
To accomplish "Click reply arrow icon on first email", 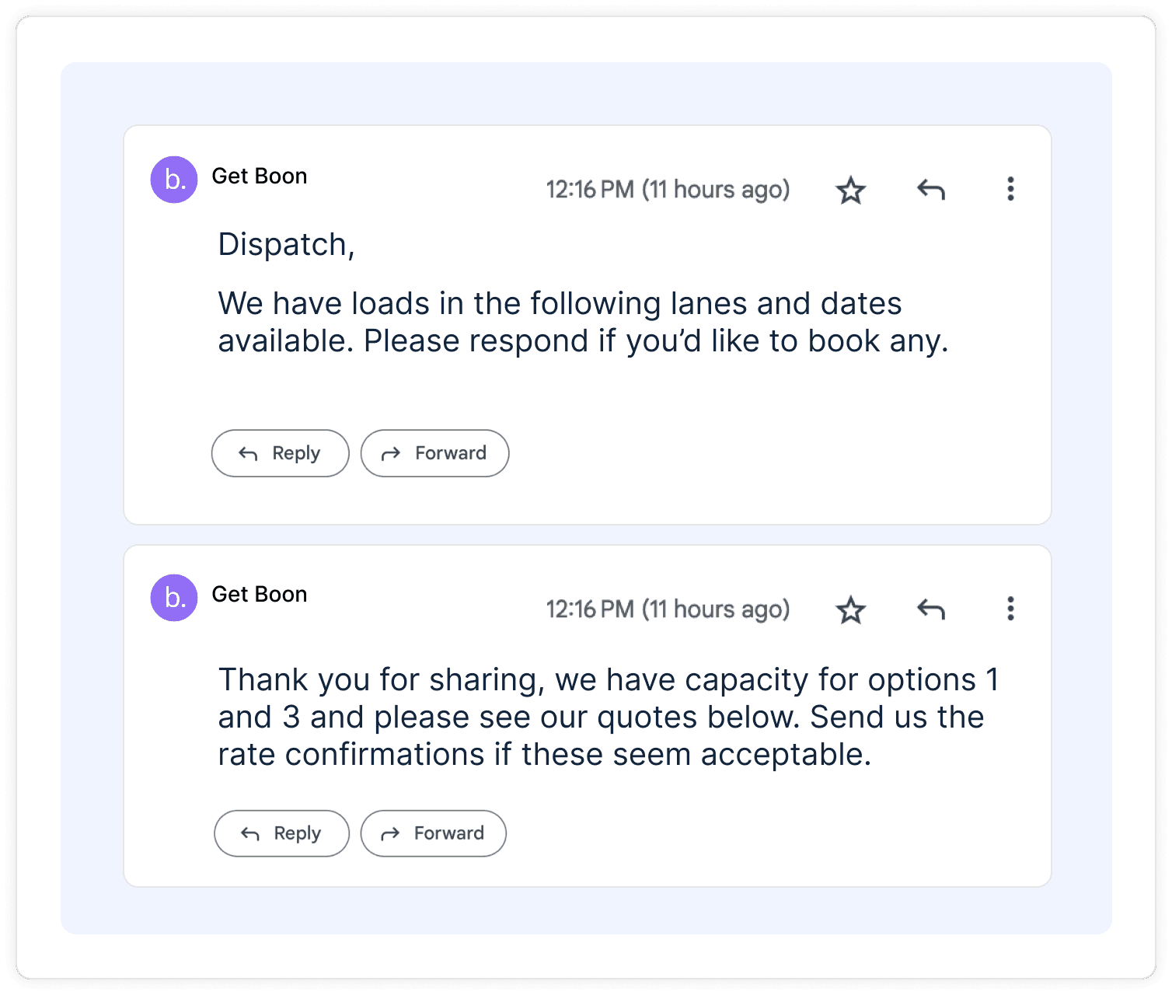I will pos(930,189).
